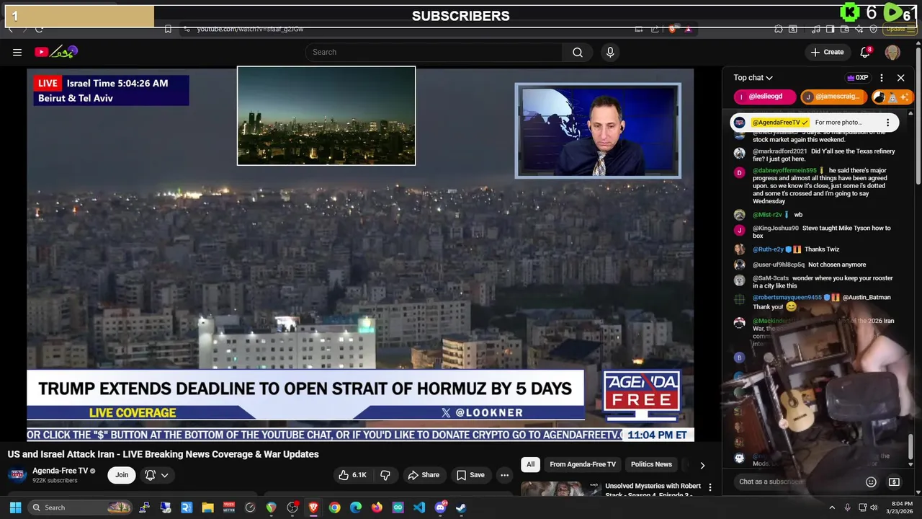The width and height of the screenshot is (922, 519).
Task: Open the Agenda-Free TV channel avatar
Action: point(17,475)
